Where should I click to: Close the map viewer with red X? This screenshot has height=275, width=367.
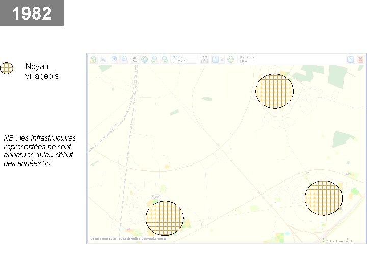(x=360, y=59)
